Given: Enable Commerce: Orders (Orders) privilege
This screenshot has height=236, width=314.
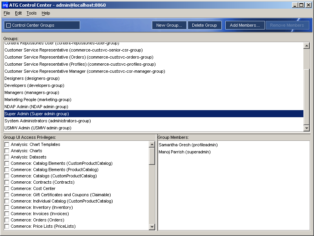Looking at the screenshot, I should pyautogui.click(x=7, y=220).
